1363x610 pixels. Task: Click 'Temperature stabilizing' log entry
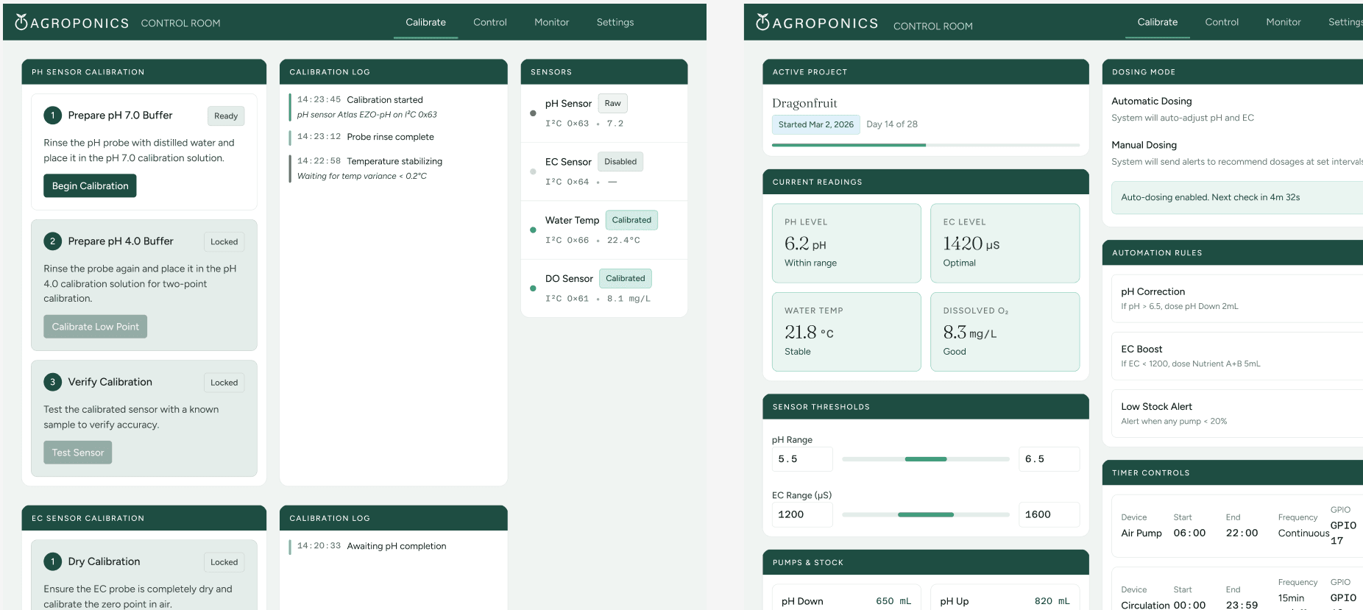(x=394, y=169)
